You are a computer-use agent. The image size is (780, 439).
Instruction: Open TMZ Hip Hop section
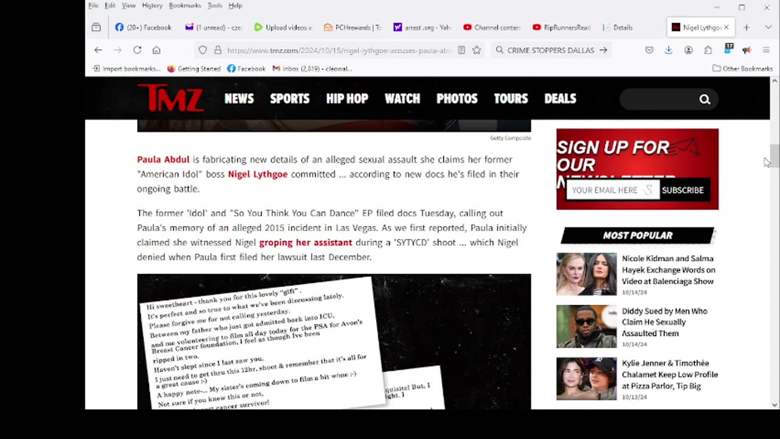[x=347, y=99]
